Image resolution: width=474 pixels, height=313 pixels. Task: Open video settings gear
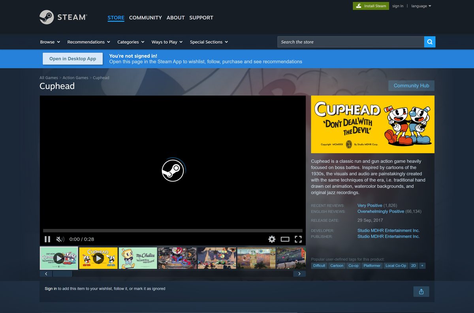pos(272,239)
